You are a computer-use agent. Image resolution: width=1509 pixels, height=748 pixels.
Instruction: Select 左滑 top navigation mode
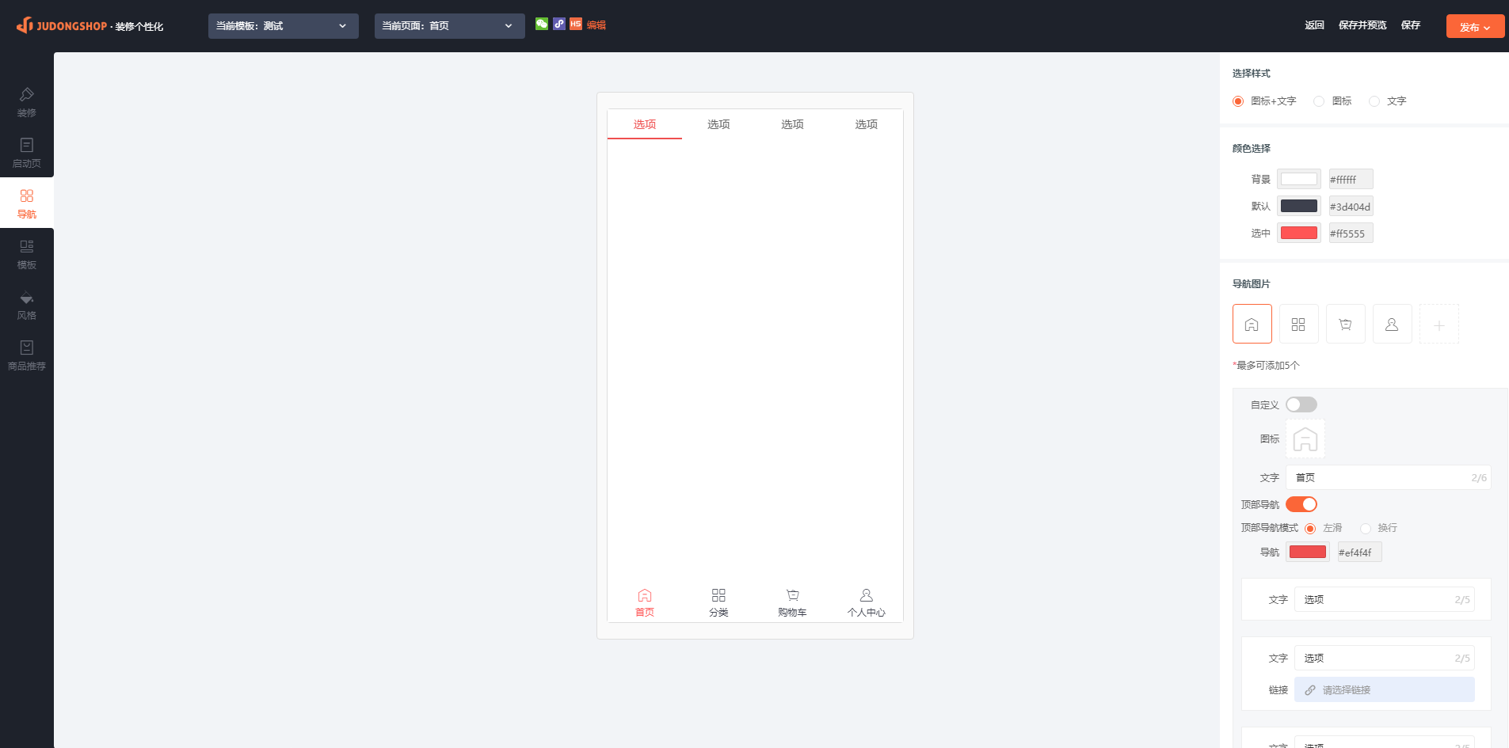(x=1310, y=528)
